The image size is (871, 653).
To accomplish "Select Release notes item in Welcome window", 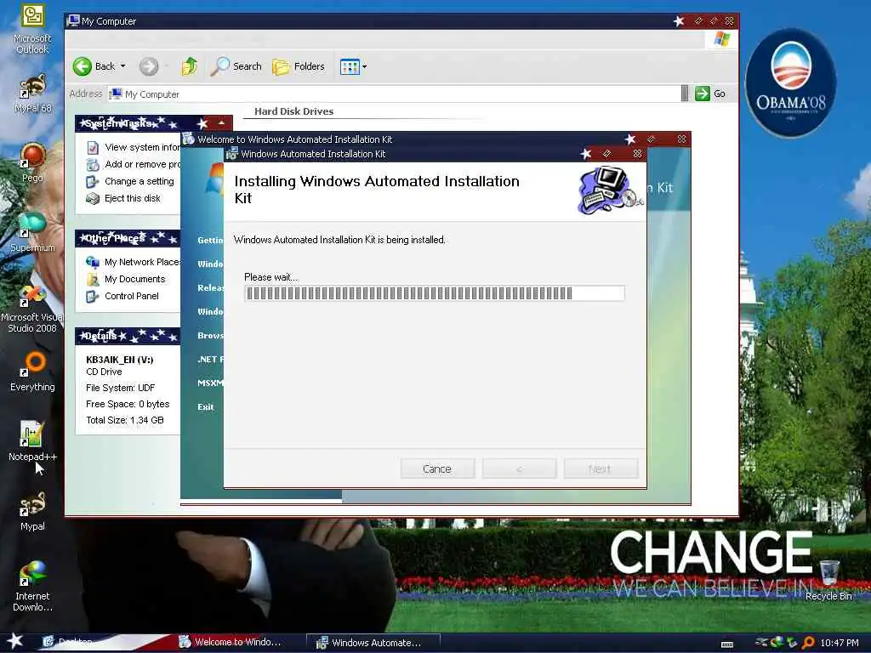I will point(210,287).
